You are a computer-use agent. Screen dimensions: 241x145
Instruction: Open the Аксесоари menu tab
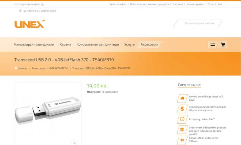point(149,45)
